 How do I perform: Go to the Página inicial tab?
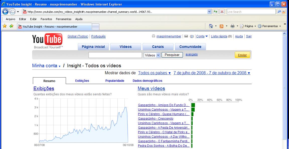(93, 47)
